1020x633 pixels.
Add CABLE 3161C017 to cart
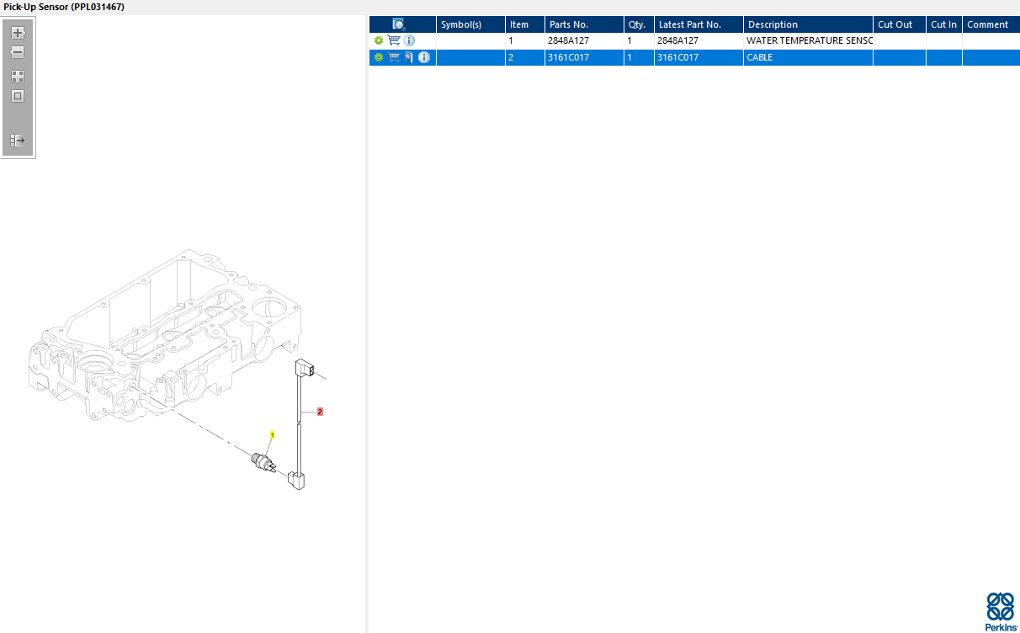tap(394, 57)
